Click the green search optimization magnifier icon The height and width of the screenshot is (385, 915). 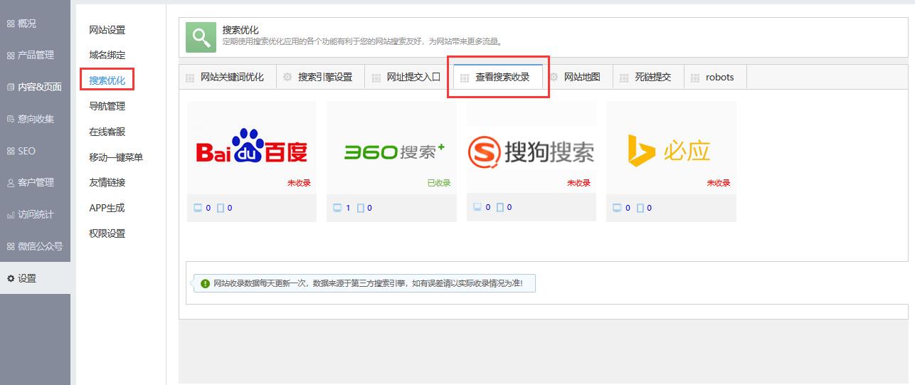pos(201,37)
